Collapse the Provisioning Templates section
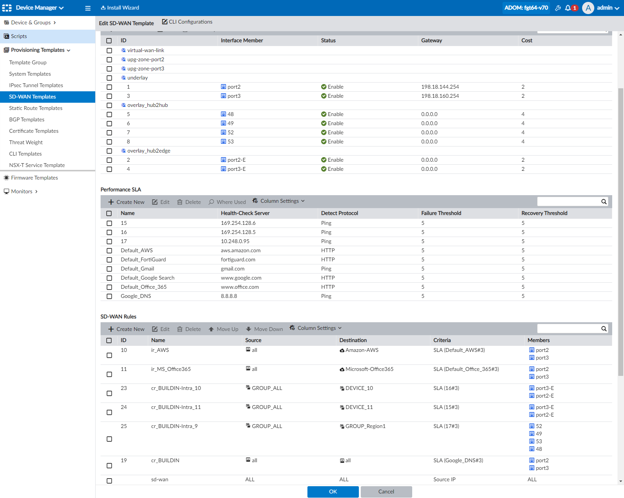The height and width of the screenshot is (498, 624). 69,50
